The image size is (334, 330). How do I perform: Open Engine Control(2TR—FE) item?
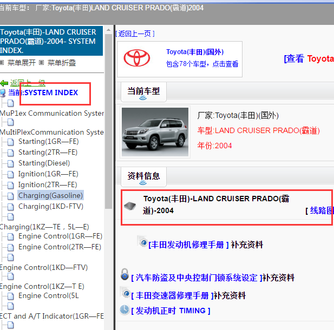click(60, 247)
